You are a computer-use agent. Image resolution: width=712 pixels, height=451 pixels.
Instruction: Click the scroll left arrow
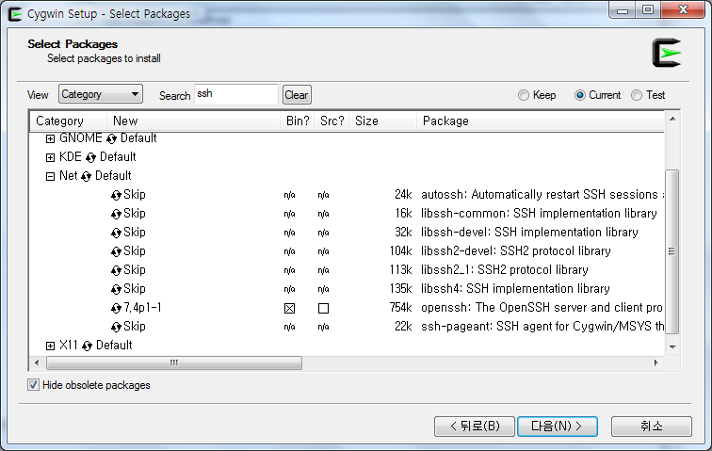pos(37,362)
